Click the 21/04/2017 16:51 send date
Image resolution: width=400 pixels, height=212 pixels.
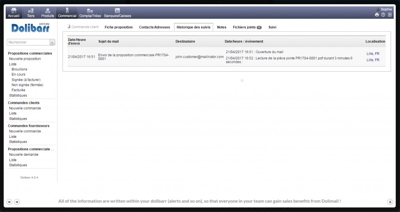coord(81,57)
